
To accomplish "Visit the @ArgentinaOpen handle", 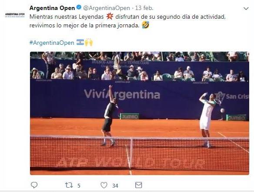I will [107, 8].
